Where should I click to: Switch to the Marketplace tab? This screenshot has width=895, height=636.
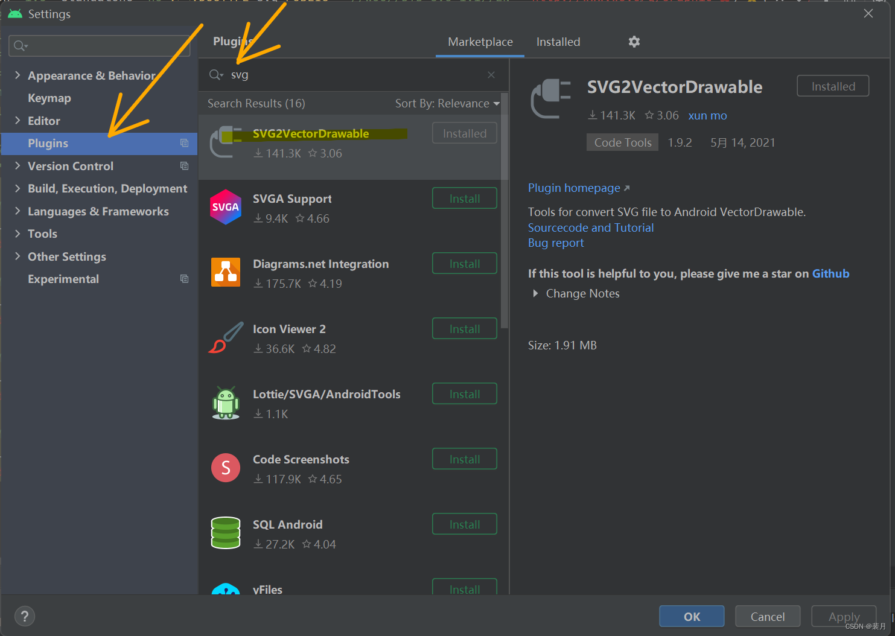point(480,42)
